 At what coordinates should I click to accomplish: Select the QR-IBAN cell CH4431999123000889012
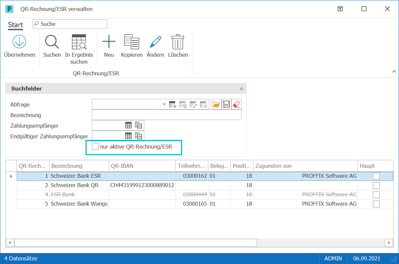point(142,185)
